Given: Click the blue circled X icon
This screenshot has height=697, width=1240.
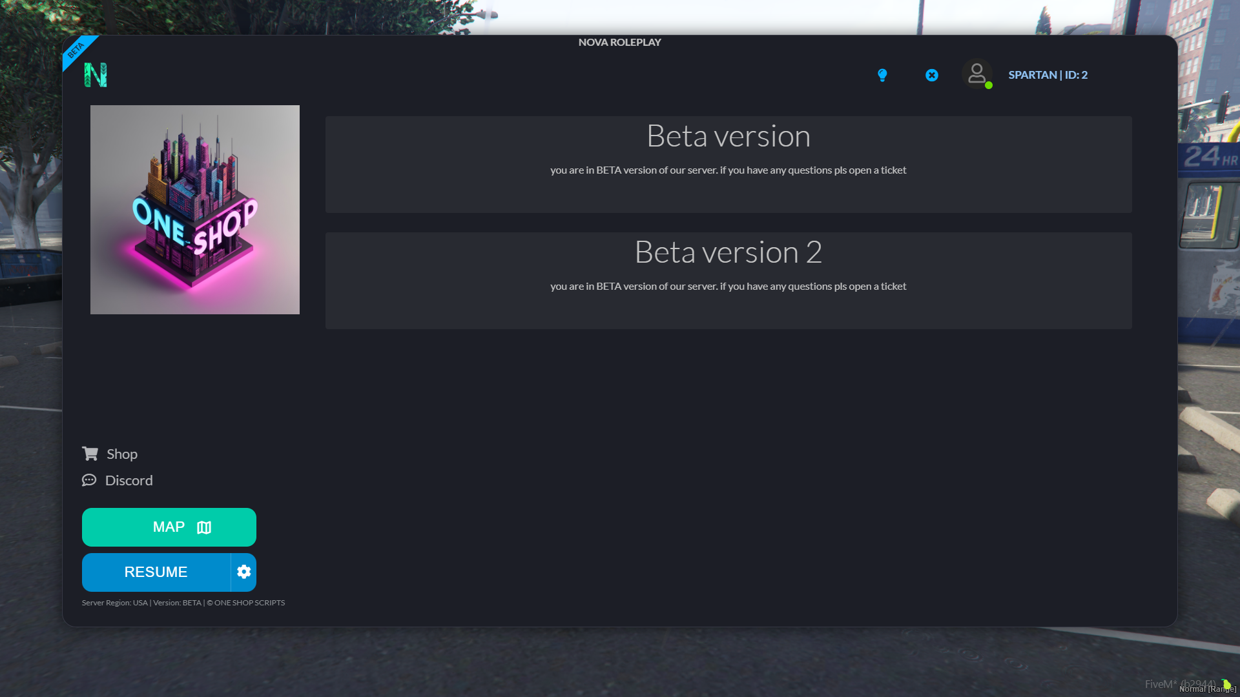Looking at the screenshot, I should click(x=931, y=75).
